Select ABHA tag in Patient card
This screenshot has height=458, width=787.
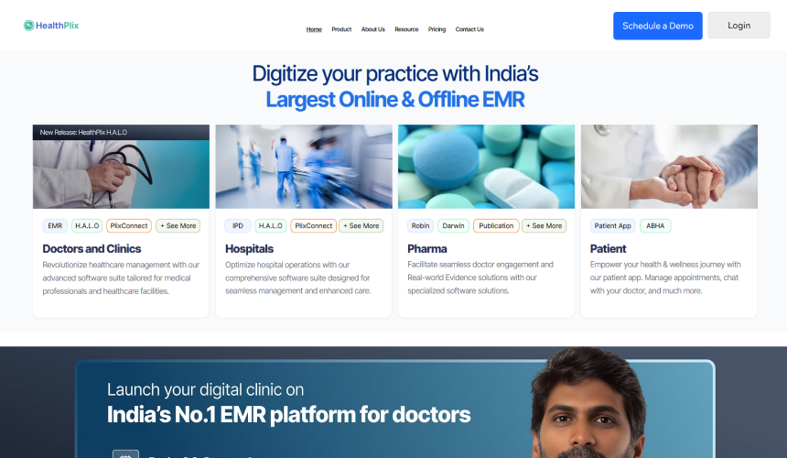point(655,226)
